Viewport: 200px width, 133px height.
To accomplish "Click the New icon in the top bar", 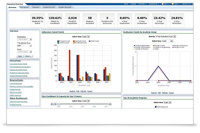I will (163, 4).
